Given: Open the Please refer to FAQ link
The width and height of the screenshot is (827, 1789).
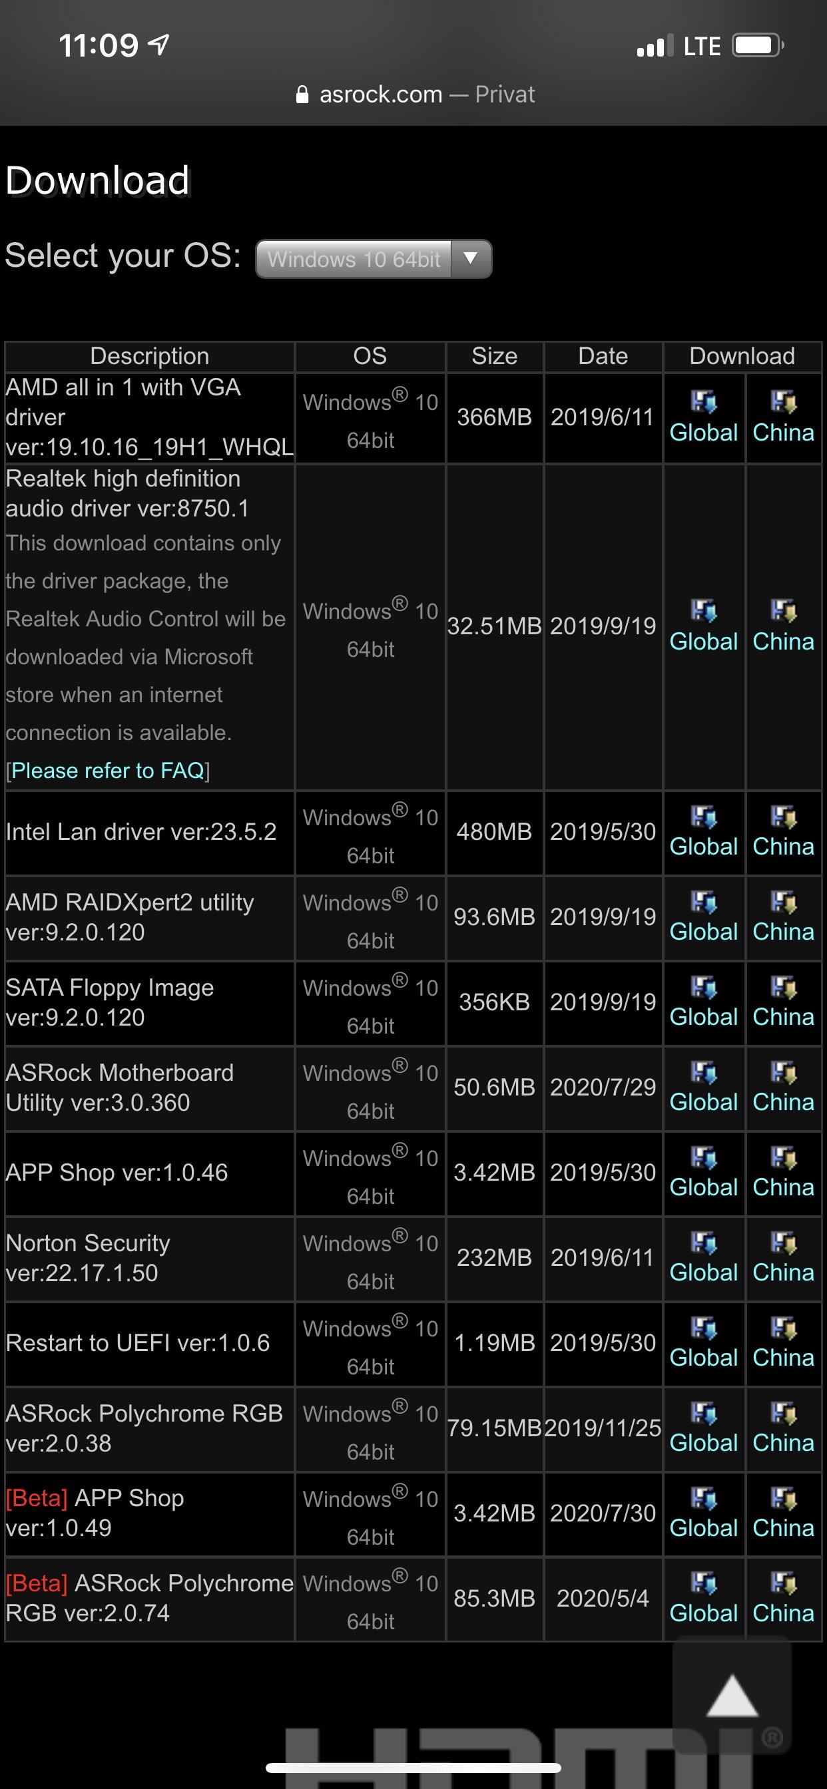Looking at the screenshot, I should coord(108,770).
